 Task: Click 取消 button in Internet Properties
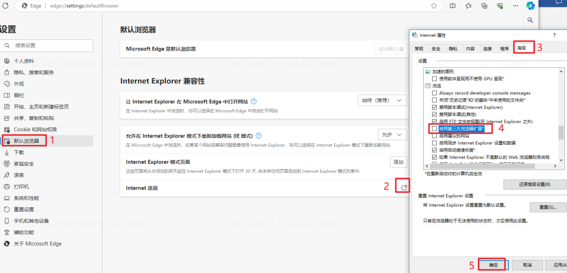[527, 265]
